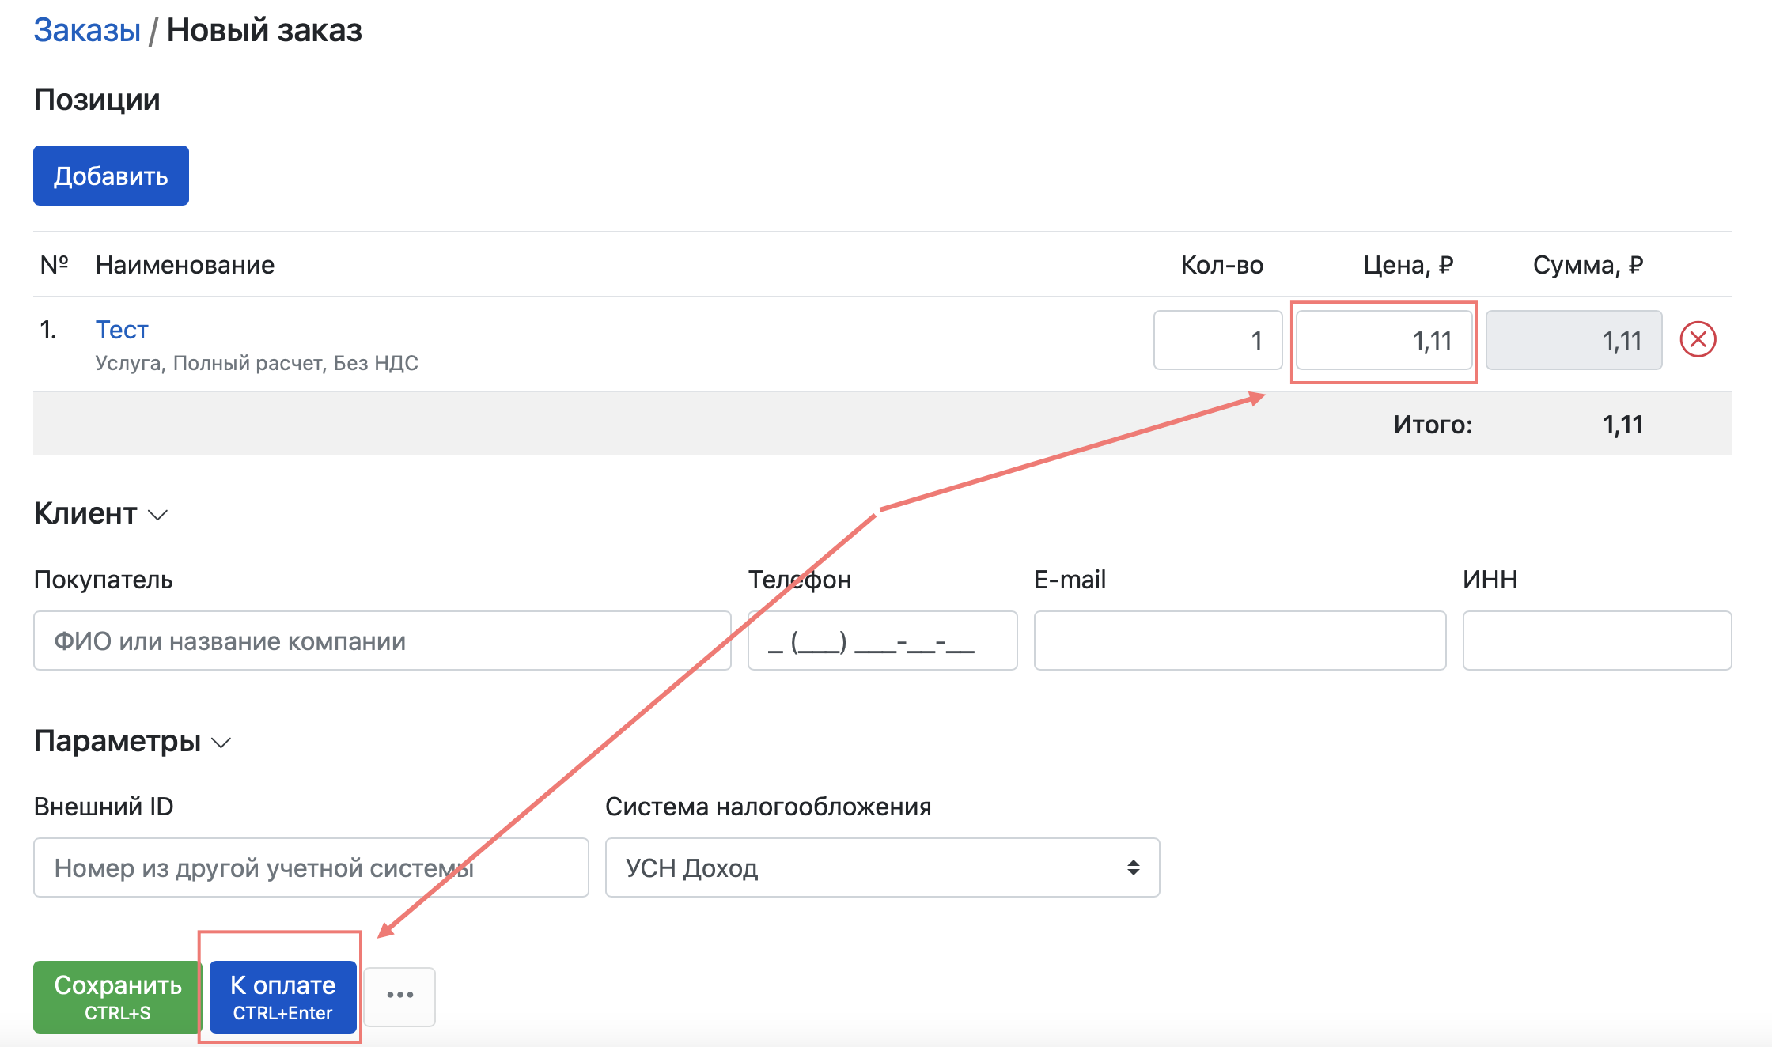Click the Новый заказ page title
Screen dimensions: 1772x1047
point(264,30)
